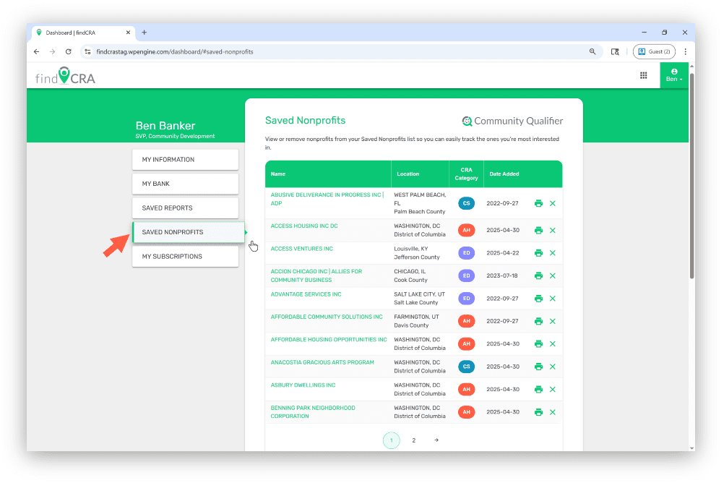This screenshot has width=724, height=483.
Task: Click CS category badge for ABUSIVE DELIVERANCE
Action: pyautogui.click(x=466, y=203)
